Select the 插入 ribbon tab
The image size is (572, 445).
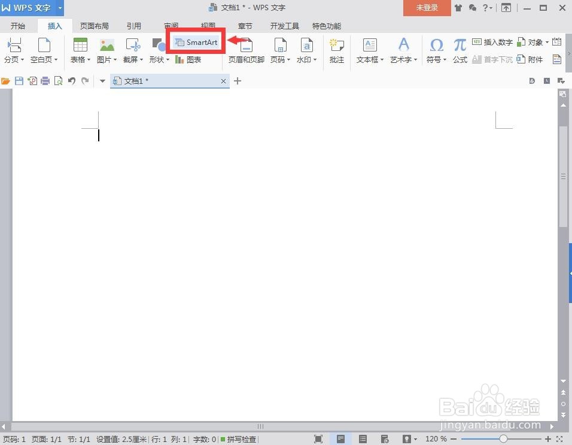point(54,26)
